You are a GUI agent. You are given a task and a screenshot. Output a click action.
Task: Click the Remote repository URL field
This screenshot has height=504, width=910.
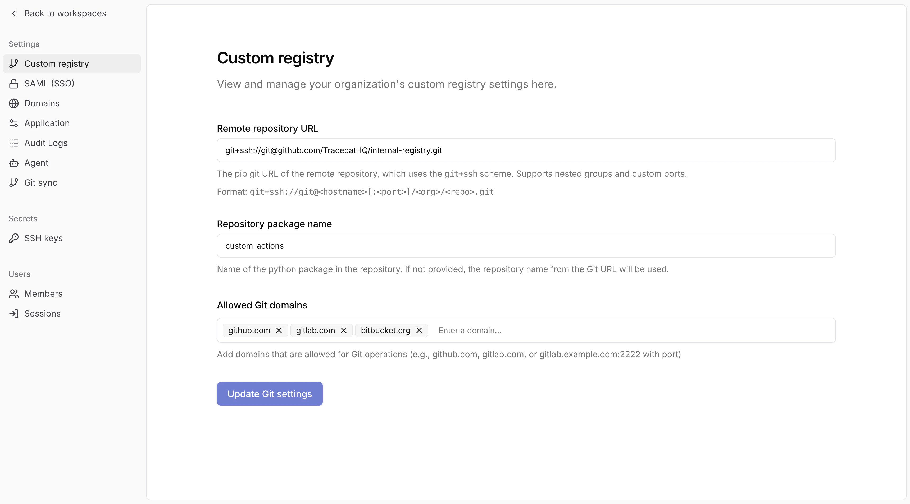(x=530, y=150)
